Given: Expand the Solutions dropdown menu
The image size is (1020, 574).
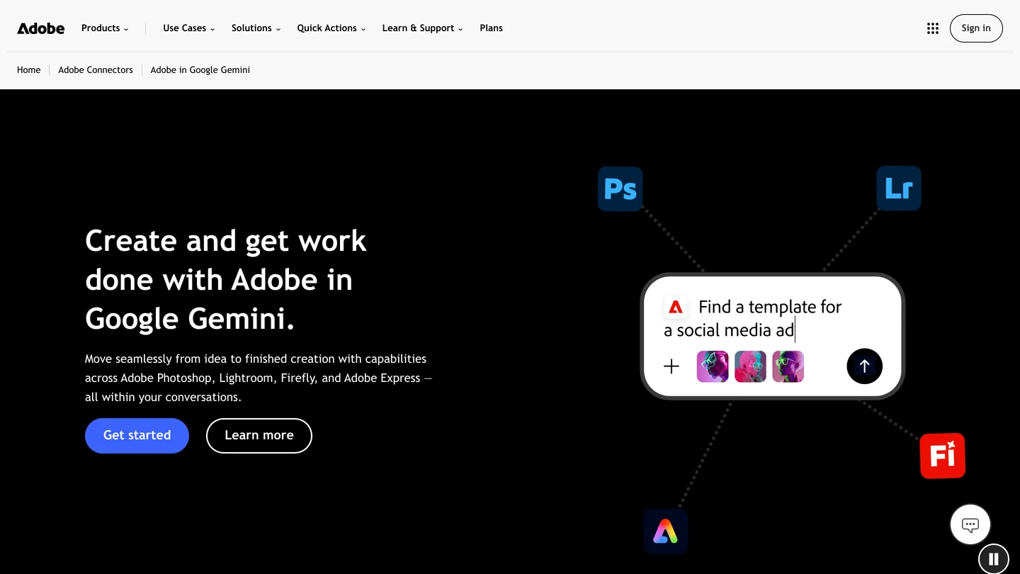Looking at the screenshot, I should (x=256, y=28).
